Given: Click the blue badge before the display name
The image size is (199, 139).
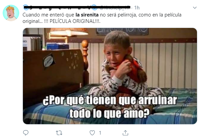Looking at the screenshot, I should (x=26, y=7).
